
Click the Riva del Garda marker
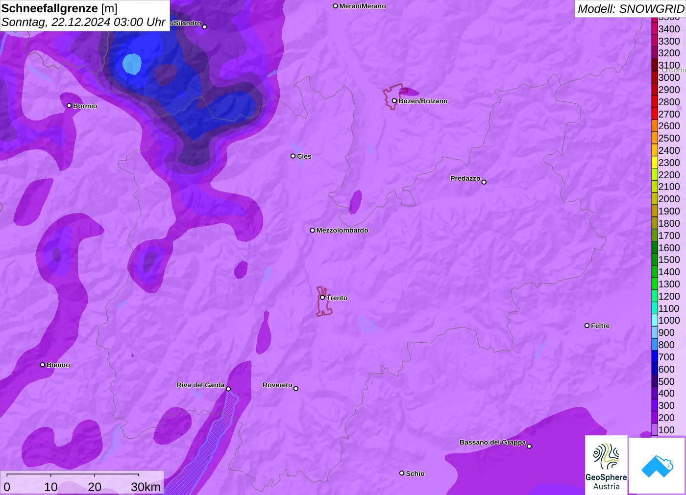[228, 389]
